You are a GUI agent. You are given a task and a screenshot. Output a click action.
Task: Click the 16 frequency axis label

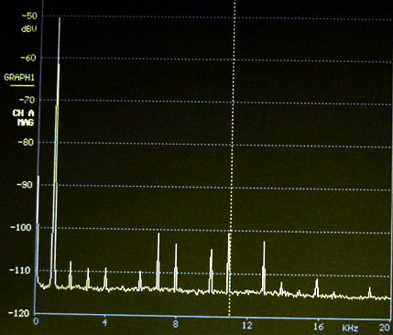(x=318, y=327)
